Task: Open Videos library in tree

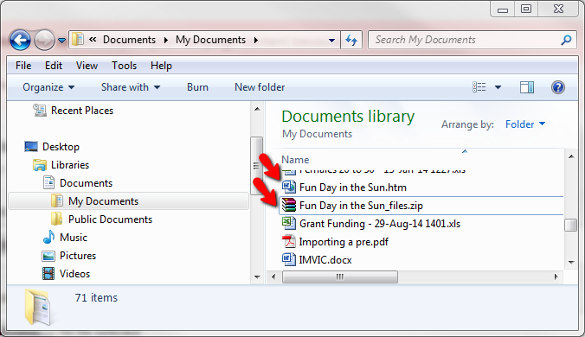Action: [74, 274]
